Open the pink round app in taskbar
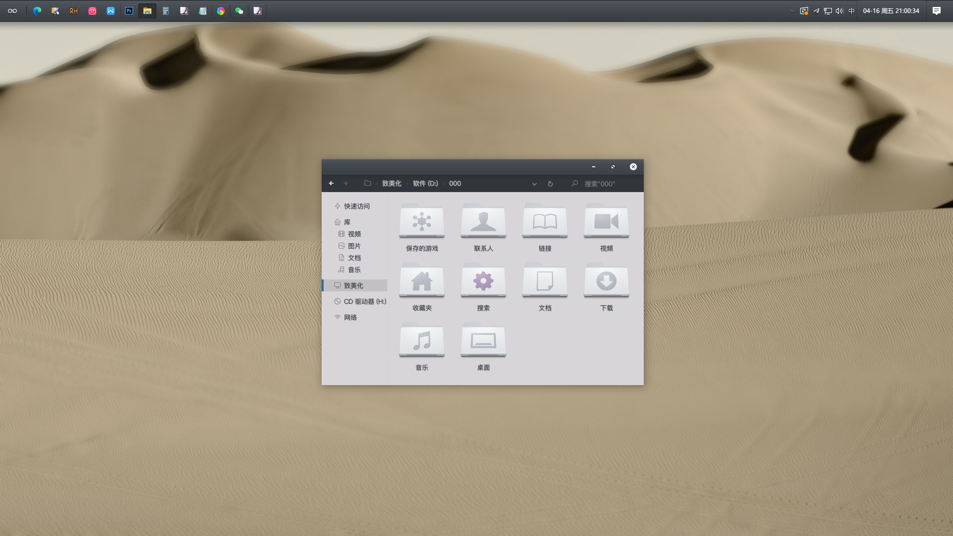The image size is (953, 536). pos(92,11)
